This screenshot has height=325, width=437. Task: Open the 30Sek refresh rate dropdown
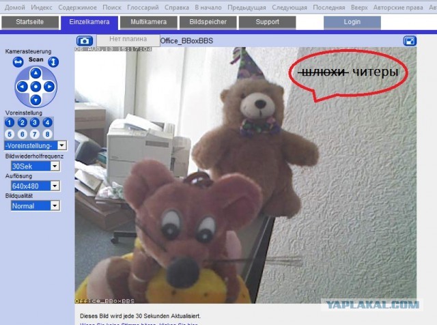tap(35, 167)
